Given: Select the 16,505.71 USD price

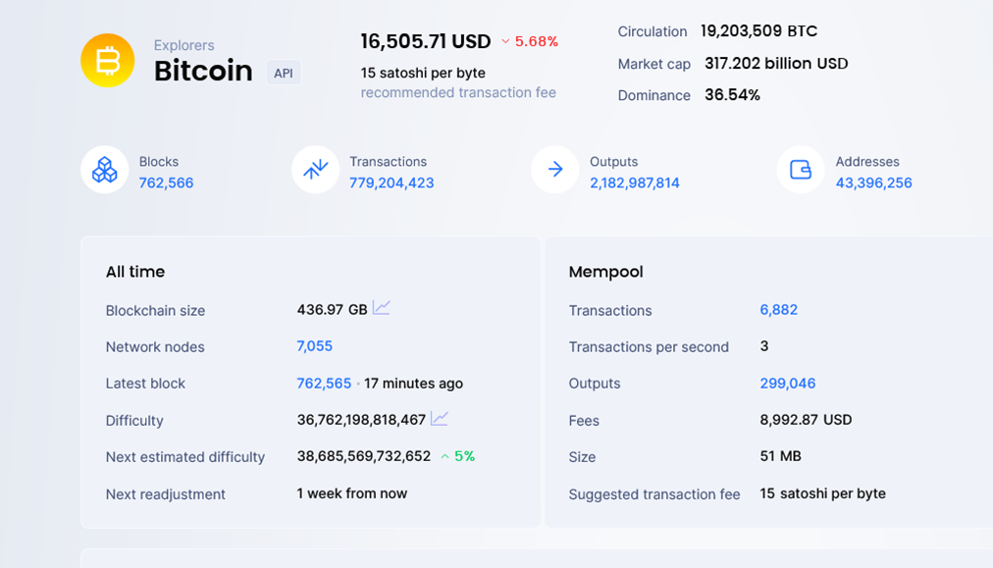Looking at the screenshot, I should (x=426, y=42).
